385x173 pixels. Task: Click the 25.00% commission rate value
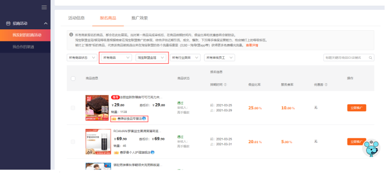pos(255,108)
